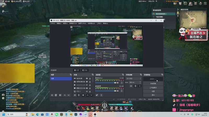Image resolution: width=209 pixels, height=117 pixels.
Task: Undock the 控制按钮 panel via float icon
Action: tap(162, 75)
